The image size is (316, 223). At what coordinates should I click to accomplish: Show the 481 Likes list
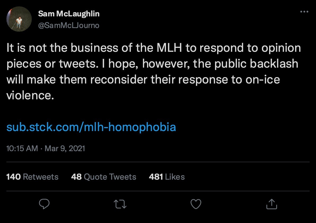167,176
